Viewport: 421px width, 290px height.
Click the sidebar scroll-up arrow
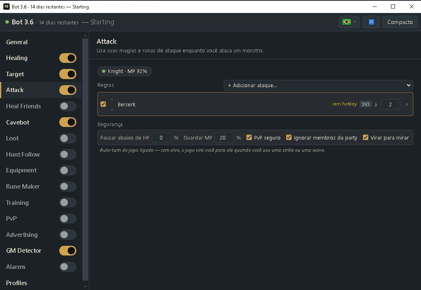click(85, 35)
